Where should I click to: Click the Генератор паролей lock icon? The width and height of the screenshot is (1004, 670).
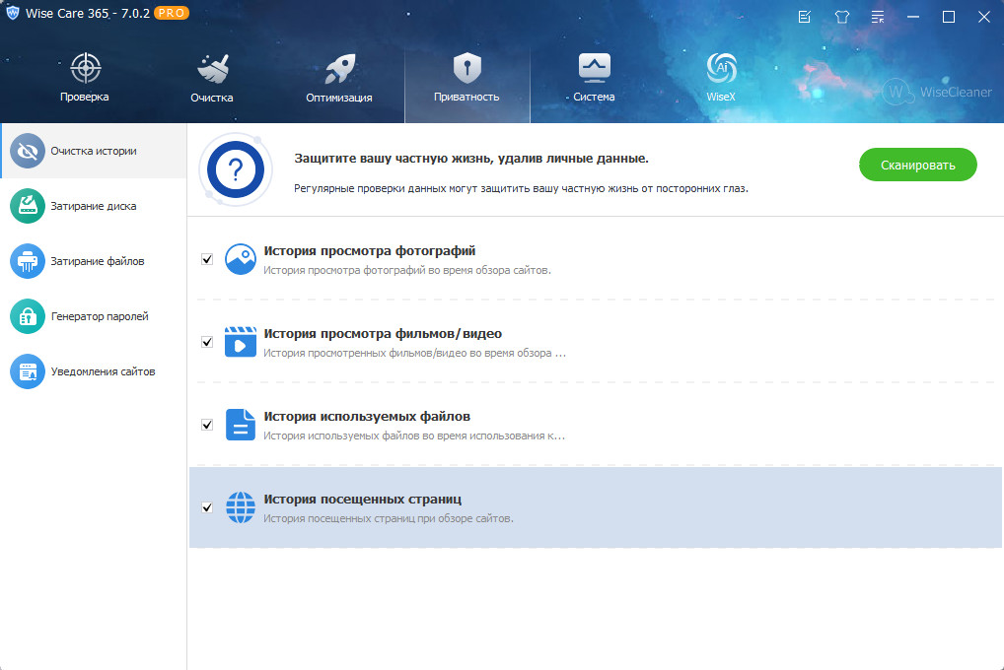point(28,316)
